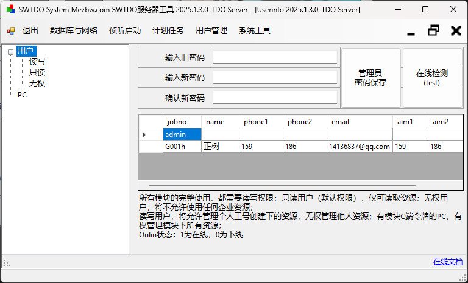This screenshot has height=283, width=468.
Task: Open the 计划任务 menu
Action: coord(168,31)
